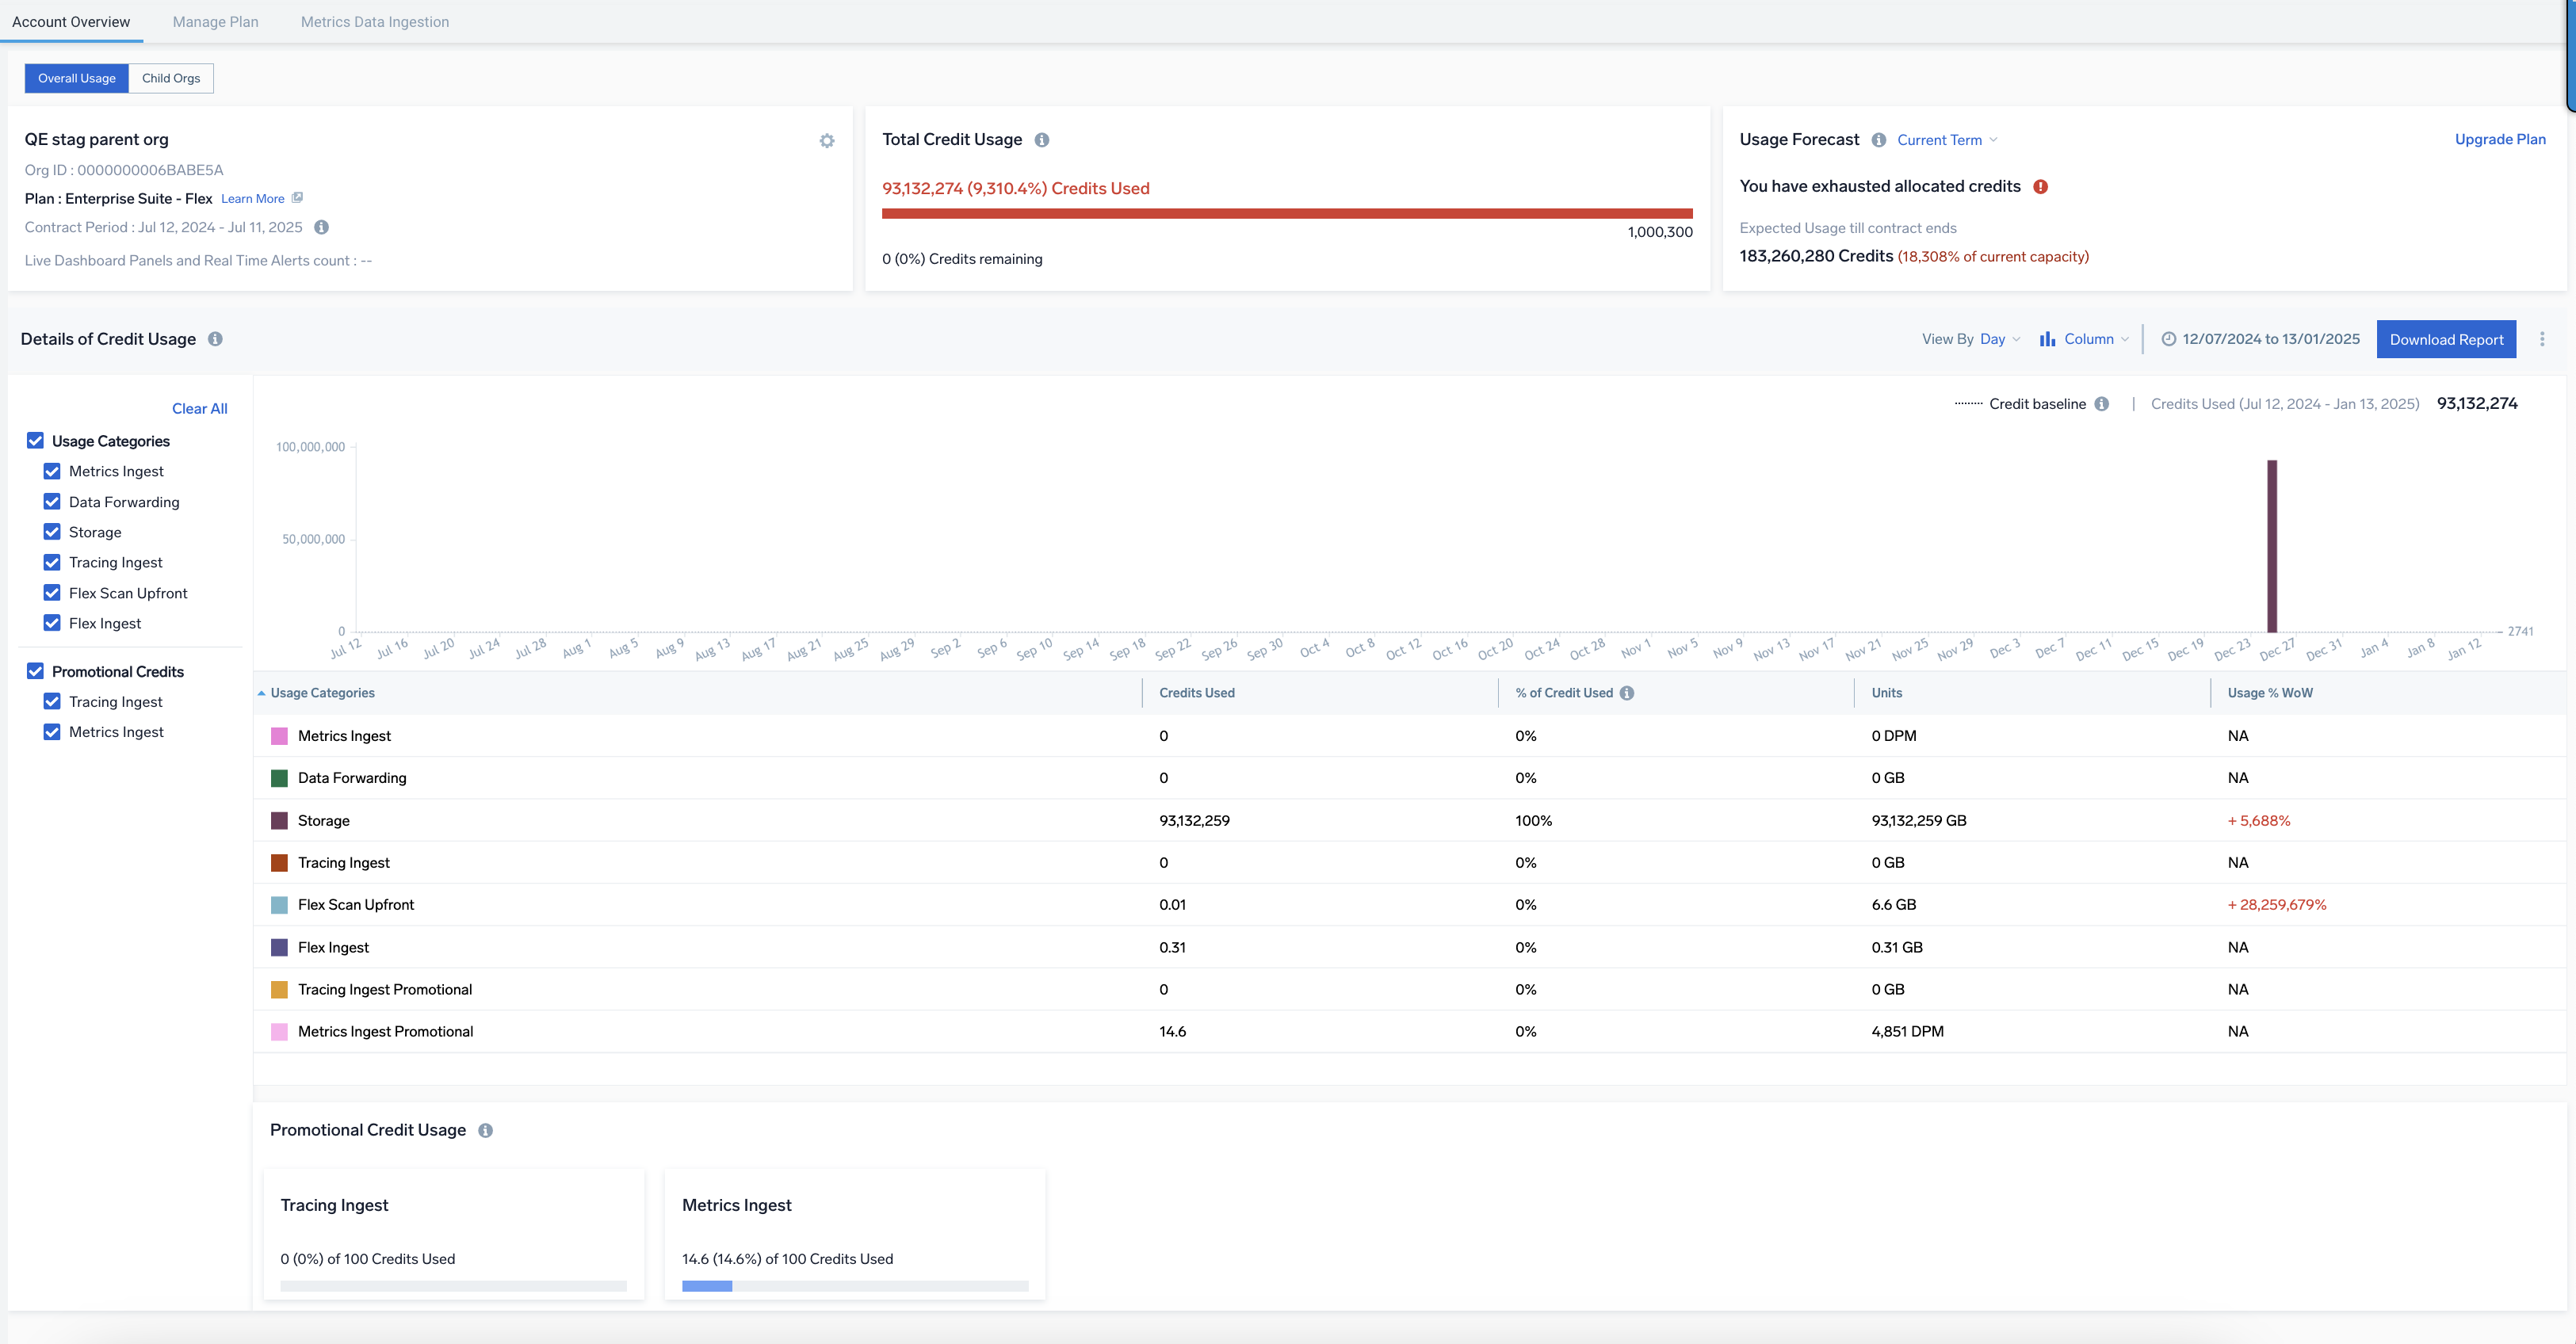
Task: Click the light blue Flex Scan Upfront swatch
Action: 279,905
